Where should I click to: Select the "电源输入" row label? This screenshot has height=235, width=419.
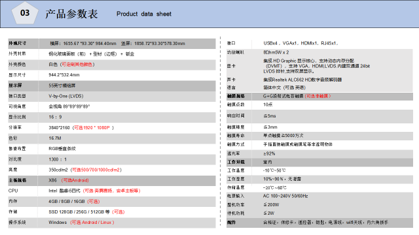[x=236, y=196]
